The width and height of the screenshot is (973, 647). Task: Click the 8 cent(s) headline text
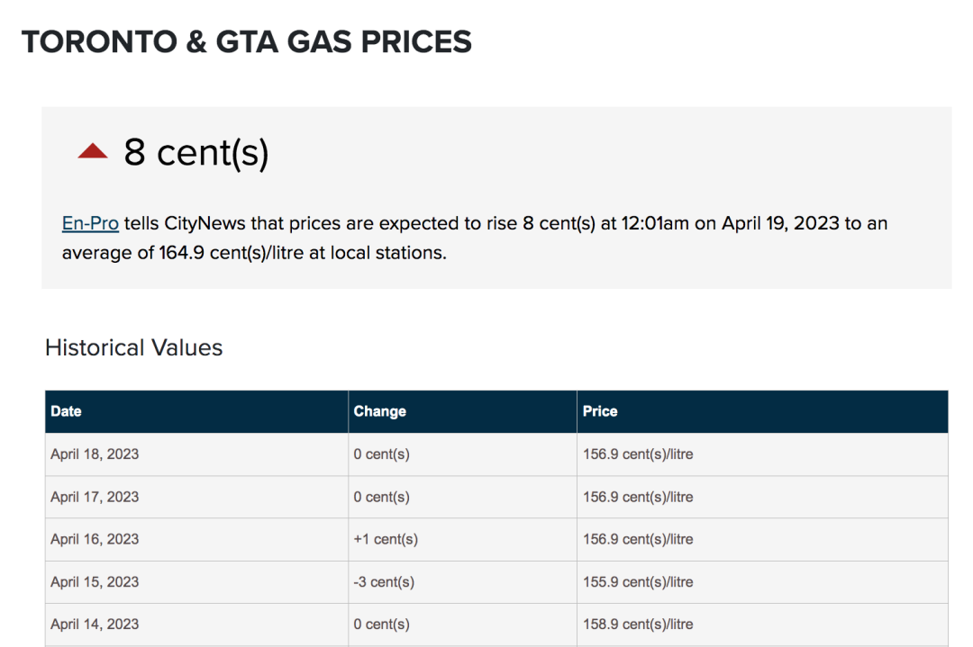coord(196,152)
